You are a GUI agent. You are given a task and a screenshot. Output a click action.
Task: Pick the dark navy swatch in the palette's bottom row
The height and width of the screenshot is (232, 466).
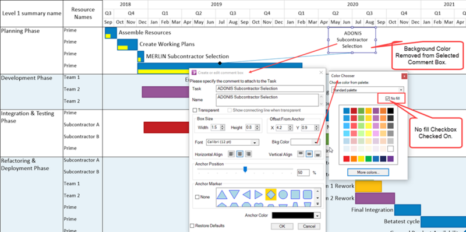(383, 159)
